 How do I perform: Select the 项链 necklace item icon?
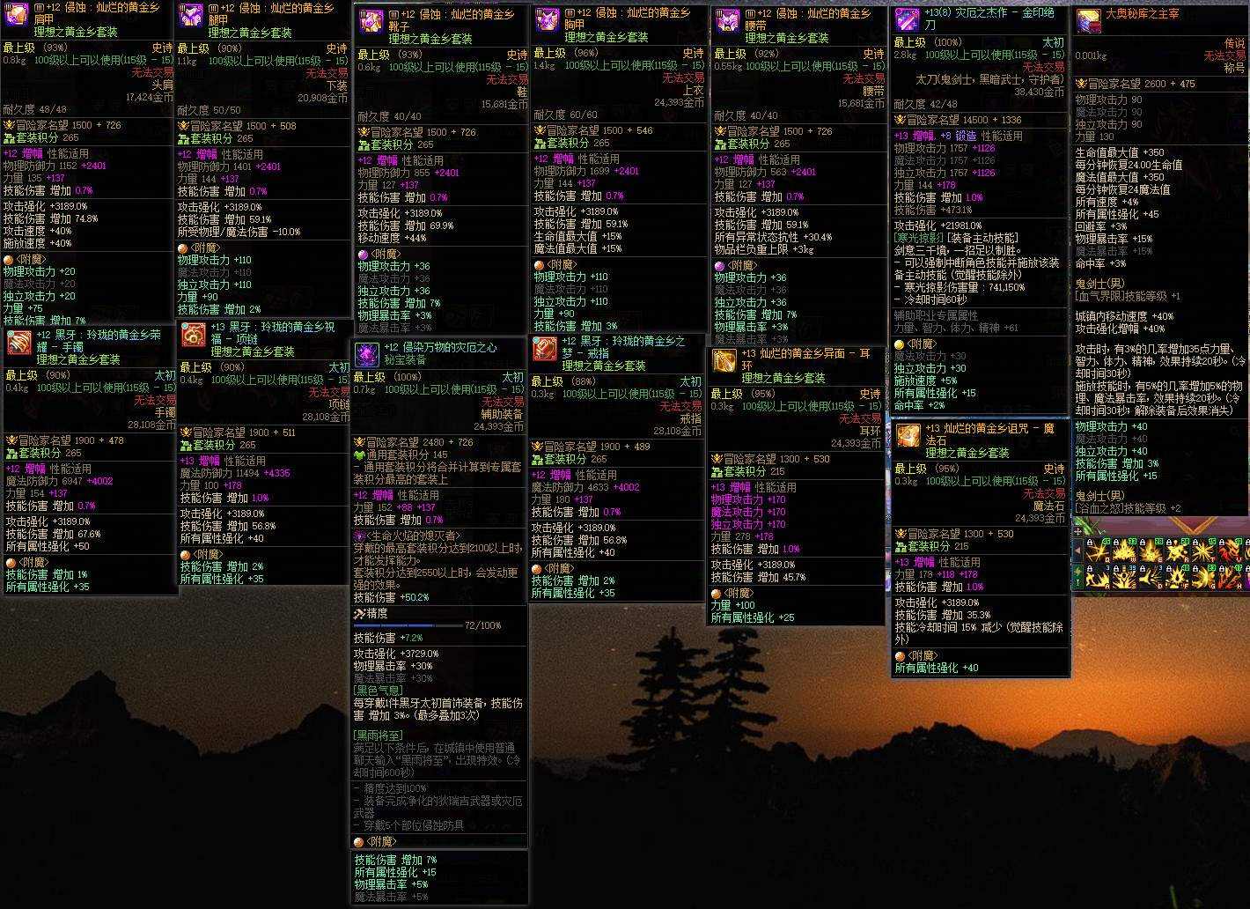click(x=194, y=334)
